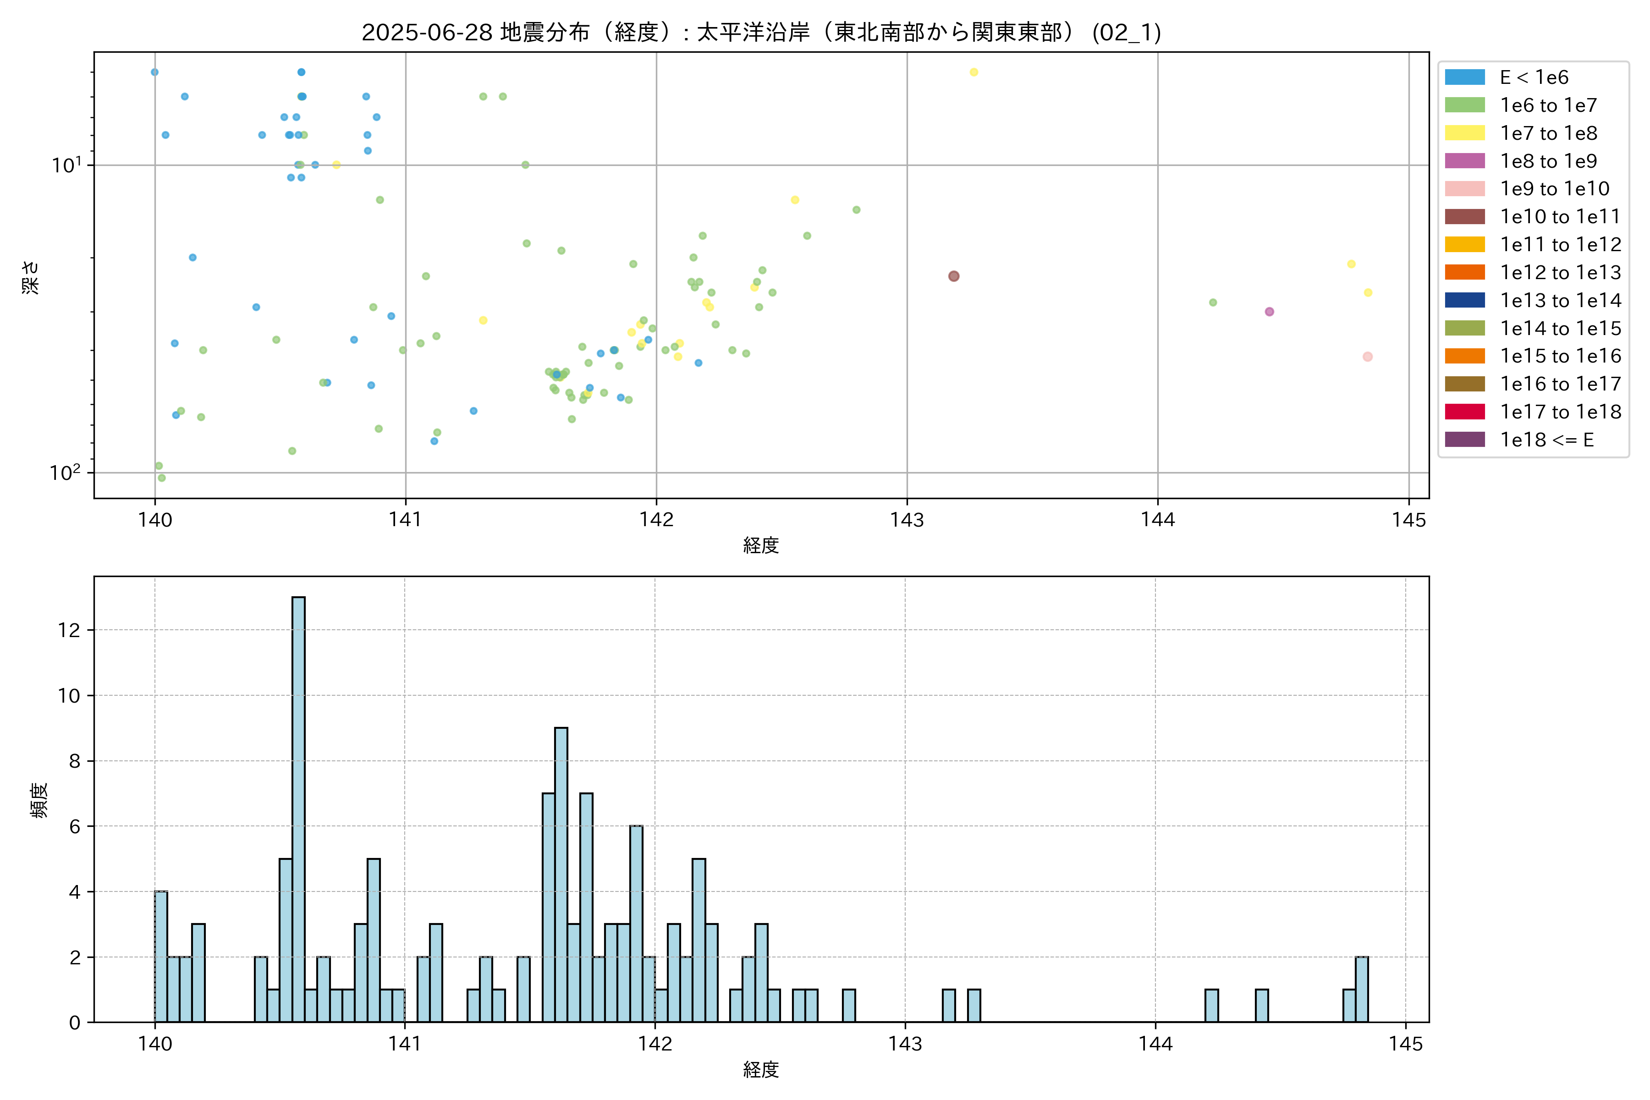Click the red 1e17 to 1e18 legend swatch
Screen dimensions: 1650x1100
(x=1464, y=412)
